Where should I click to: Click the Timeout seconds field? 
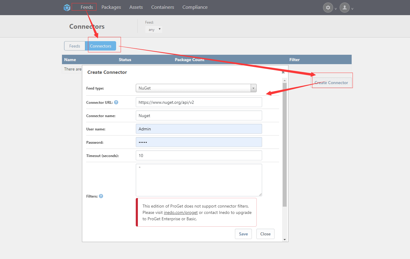click(x=199, y=156)
